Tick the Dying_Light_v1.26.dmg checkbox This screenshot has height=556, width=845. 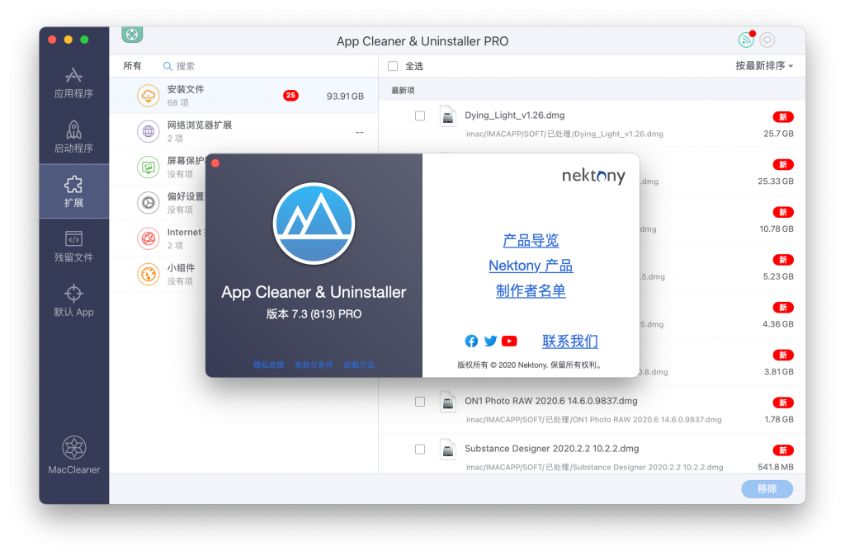(420, 115)
